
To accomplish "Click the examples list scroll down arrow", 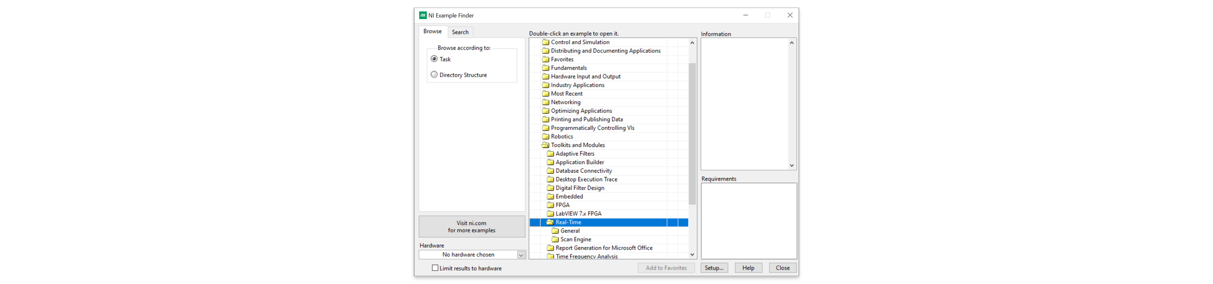I will click(692, 255).
